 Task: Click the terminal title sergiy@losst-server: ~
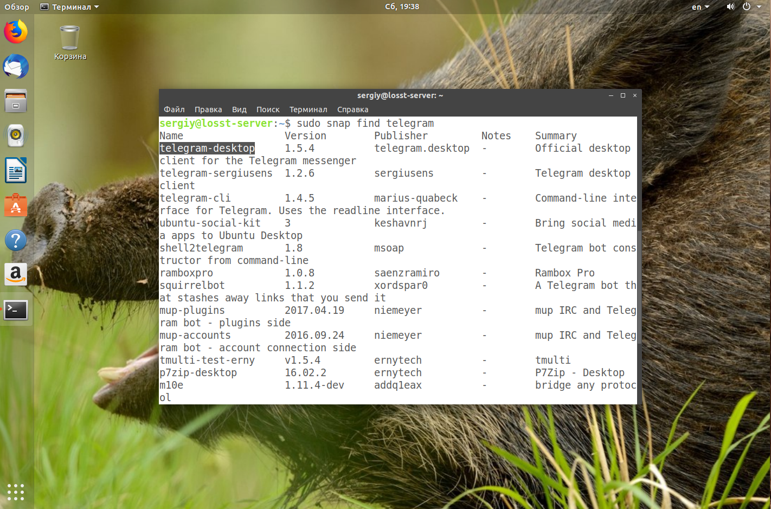coord(400,95)
